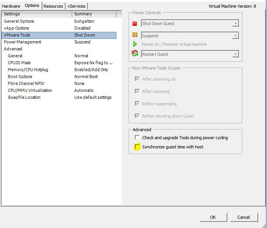Select Memory/CPU Hotplug setting
267x228 pixels.
(59, 70)
